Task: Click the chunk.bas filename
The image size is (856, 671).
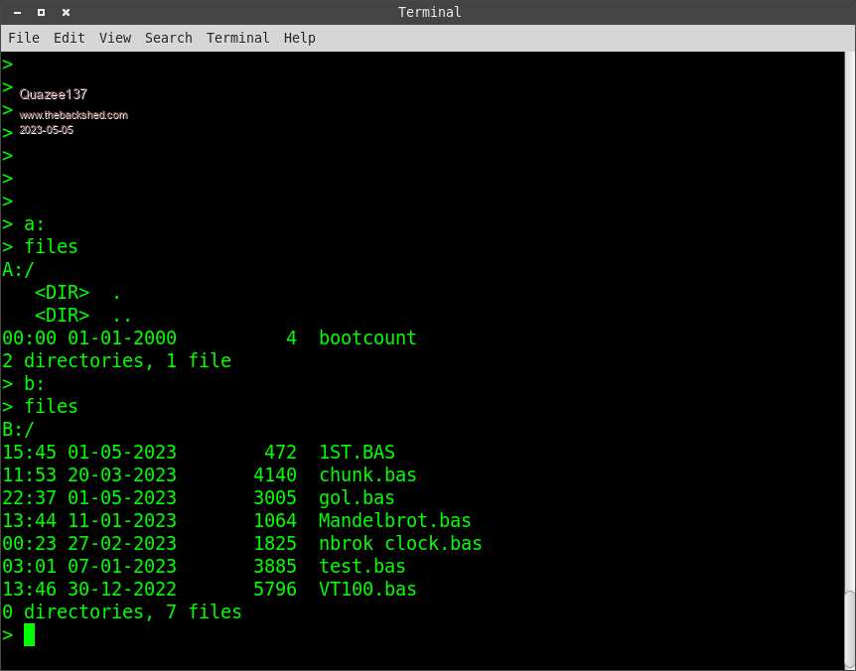Action: (x=367, y=474)
